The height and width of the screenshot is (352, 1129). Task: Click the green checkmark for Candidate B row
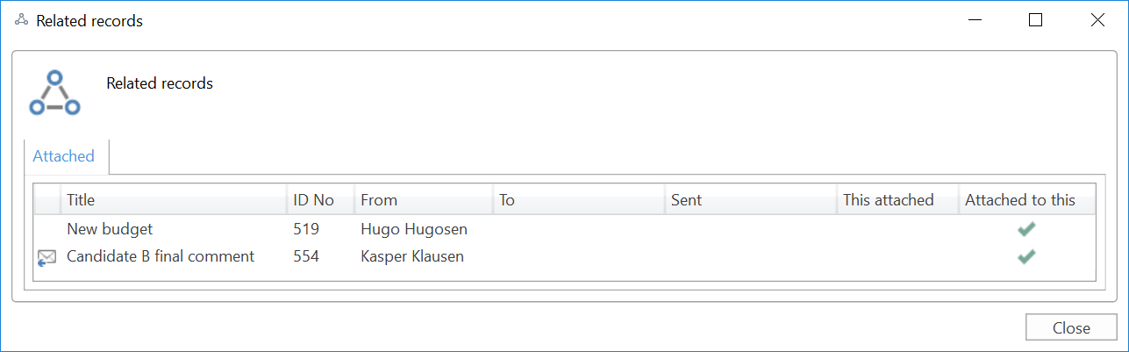(1026, 257)
